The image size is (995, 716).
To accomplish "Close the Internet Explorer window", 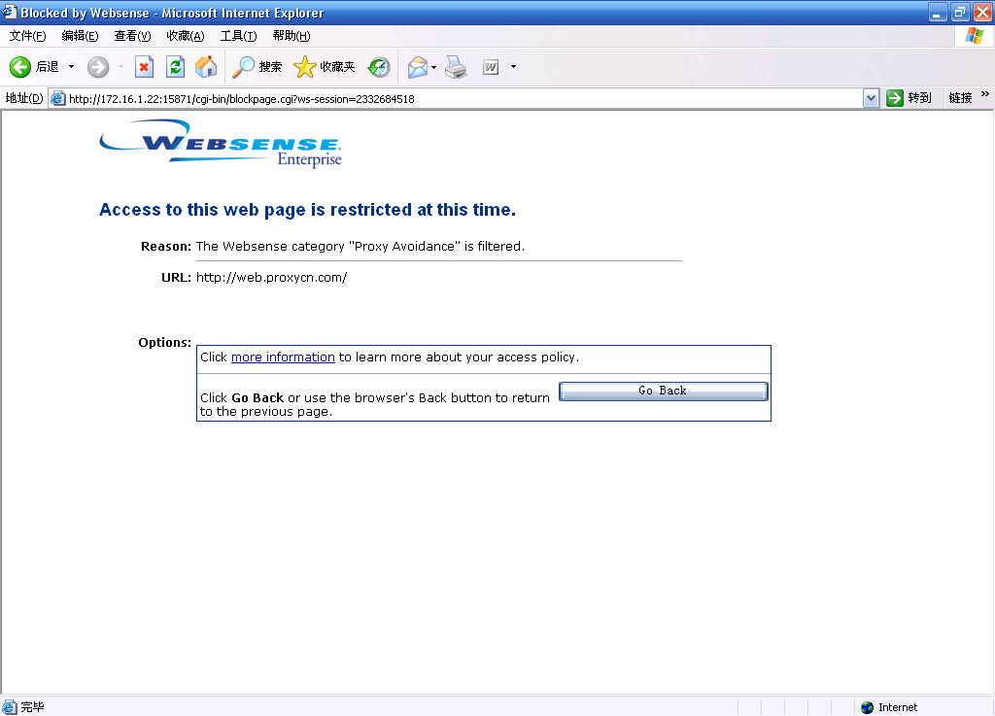I will click(982, 12).
